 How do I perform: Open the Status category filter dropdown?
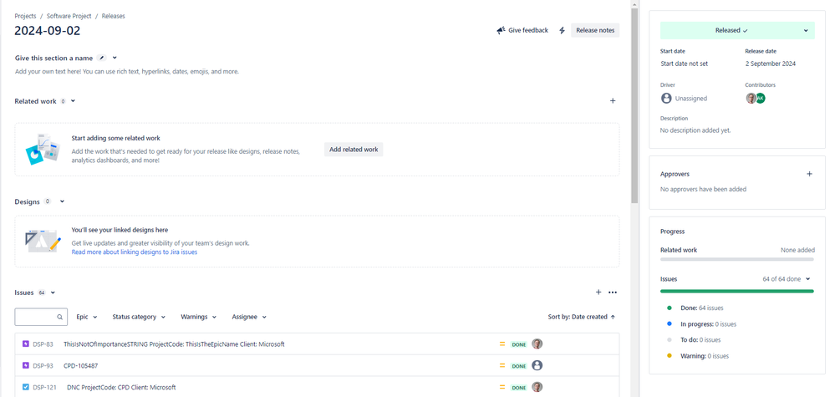click(139, 317)
